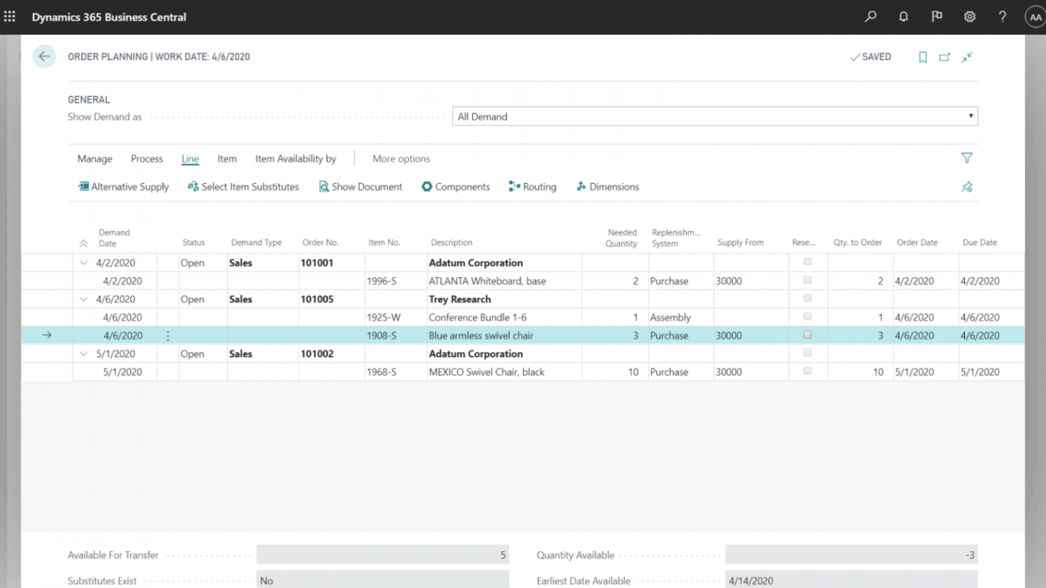Collapse the 5/1/2020 Adatum Corporation group
The height and width of the screenshot is (588, 1046).
coord(83,353)
